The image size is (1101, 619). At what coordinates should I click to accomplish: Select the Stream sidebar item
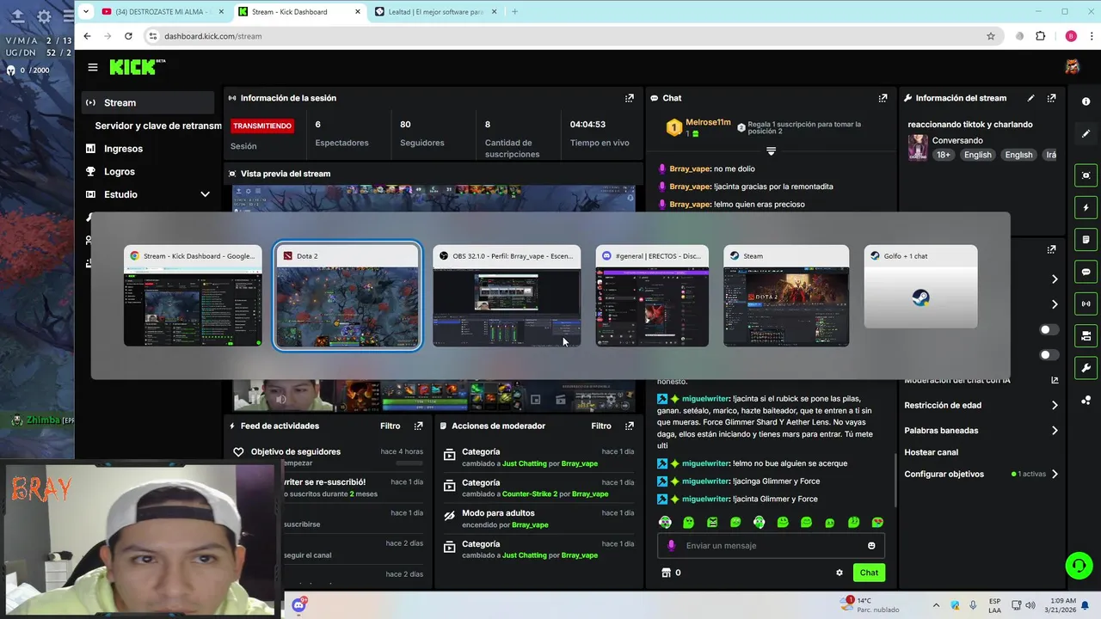coord(147,102)
